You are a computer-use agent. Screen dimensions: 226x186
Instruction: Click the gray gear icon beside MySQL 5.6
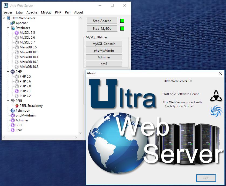pos(17,38)
